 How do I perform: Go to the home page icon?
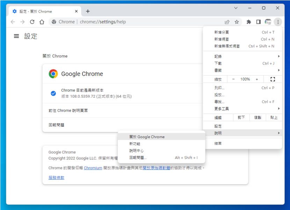pos(42,22)
